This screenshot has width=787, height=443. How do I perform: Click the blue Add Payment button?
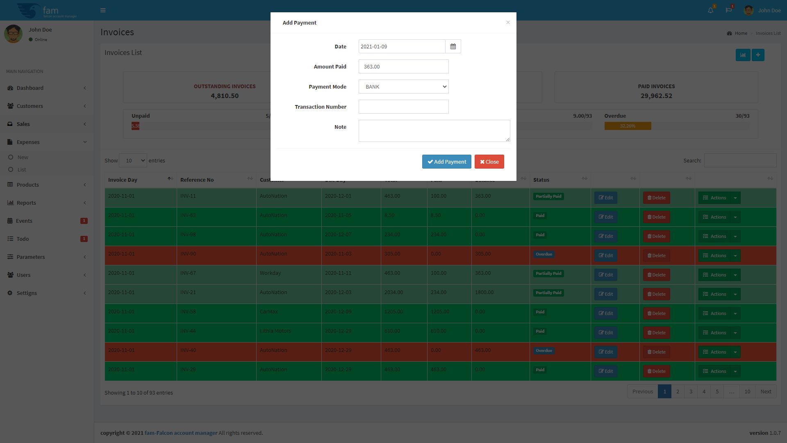[x=446, y=162]
